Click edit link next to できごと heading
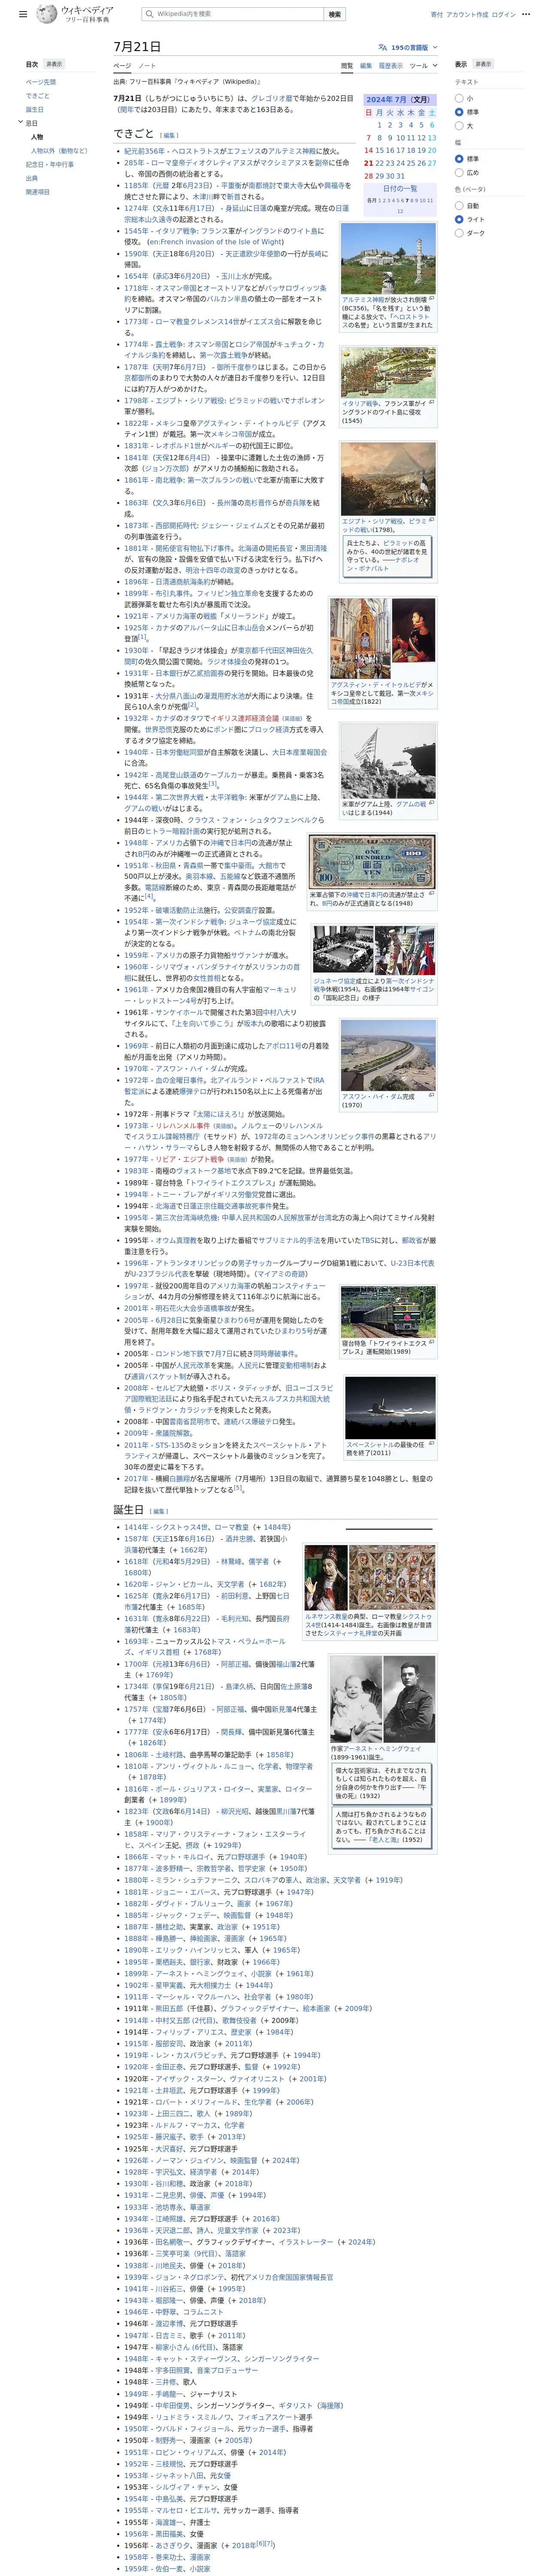This screenshot has width=551, height=2576. pyautogui.click(x=170, y=135)
